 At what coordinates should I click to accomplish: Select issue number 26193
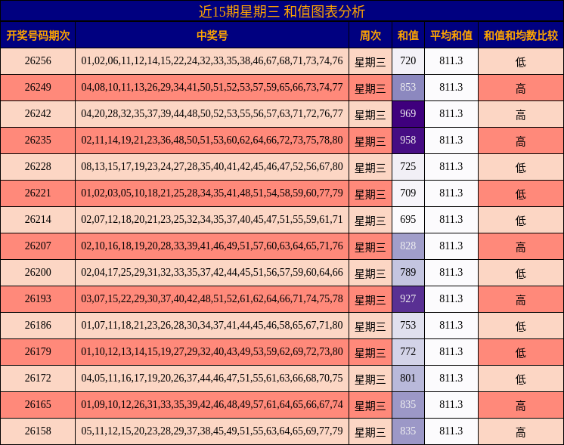click(38, 298)
